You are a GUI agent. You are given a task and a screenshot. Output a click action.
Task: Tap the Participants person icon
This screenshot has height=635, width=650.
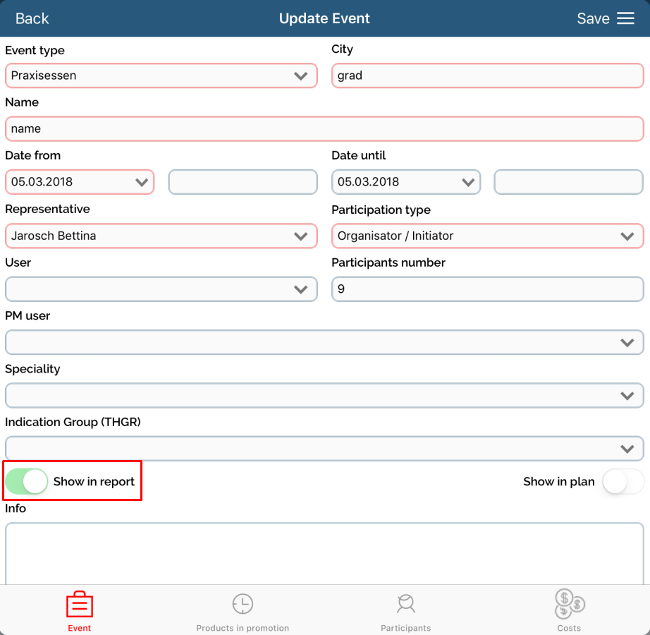[x=405, y=605]
